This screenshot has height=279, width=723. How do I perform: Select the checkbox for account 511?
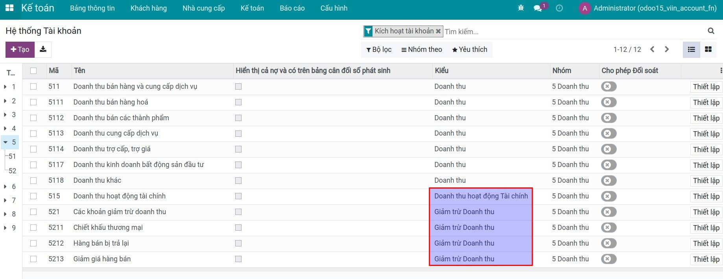point(33,86)
